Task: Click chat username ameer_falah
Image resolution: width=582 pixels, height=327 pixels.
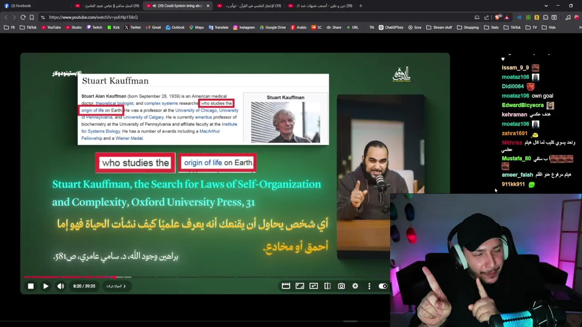Action: 517,175
